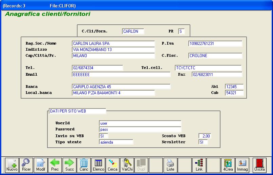This screenshot has height=175, width=273.
Task: Launch the 4Crea design tool
Action: click(x=228, y=165)
